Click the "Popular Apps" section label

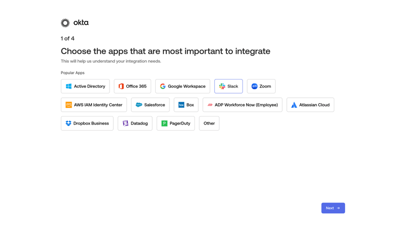click(x=73, y=73)
